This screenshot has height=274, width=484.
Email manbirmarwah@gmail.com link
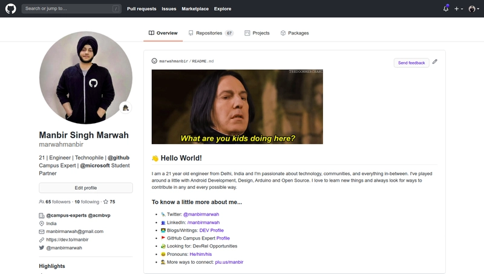click(74, 232)
